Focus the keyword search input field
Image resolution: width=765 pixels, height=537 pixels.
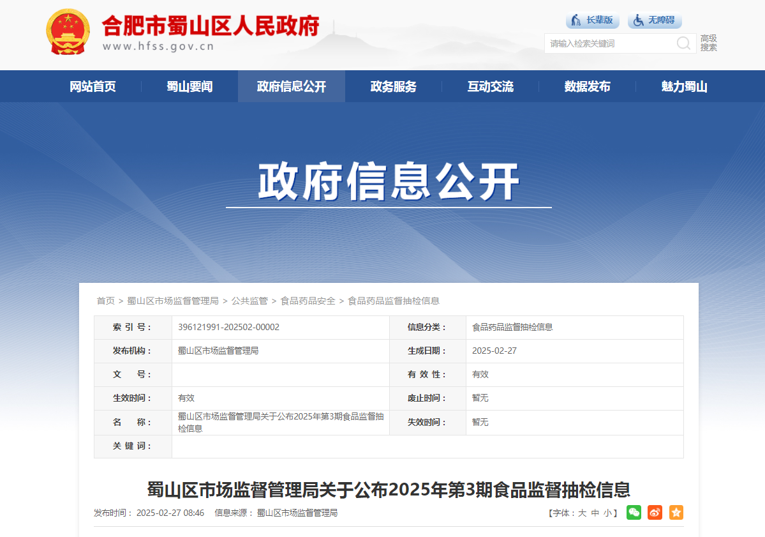point(610,43)
